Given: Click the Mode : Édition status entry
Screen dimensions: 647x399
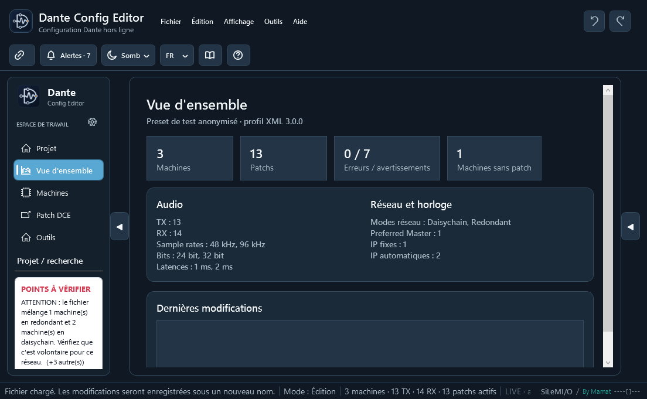Looking at the screenshot, I should click(309, 391).
